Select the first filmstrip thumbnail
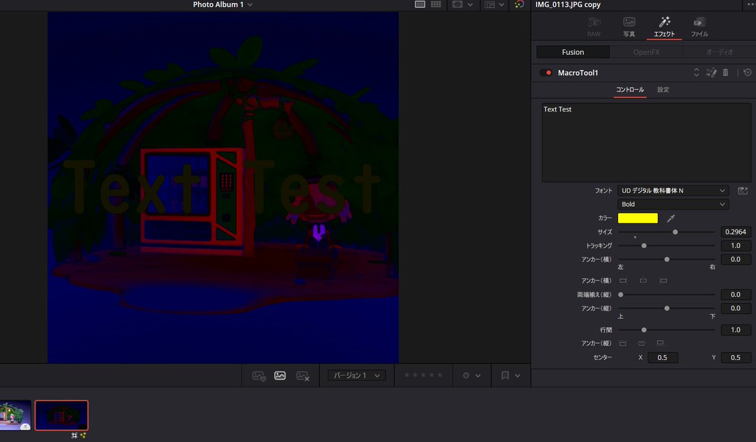This screenshot has height=442, width=756. point(15,416)
